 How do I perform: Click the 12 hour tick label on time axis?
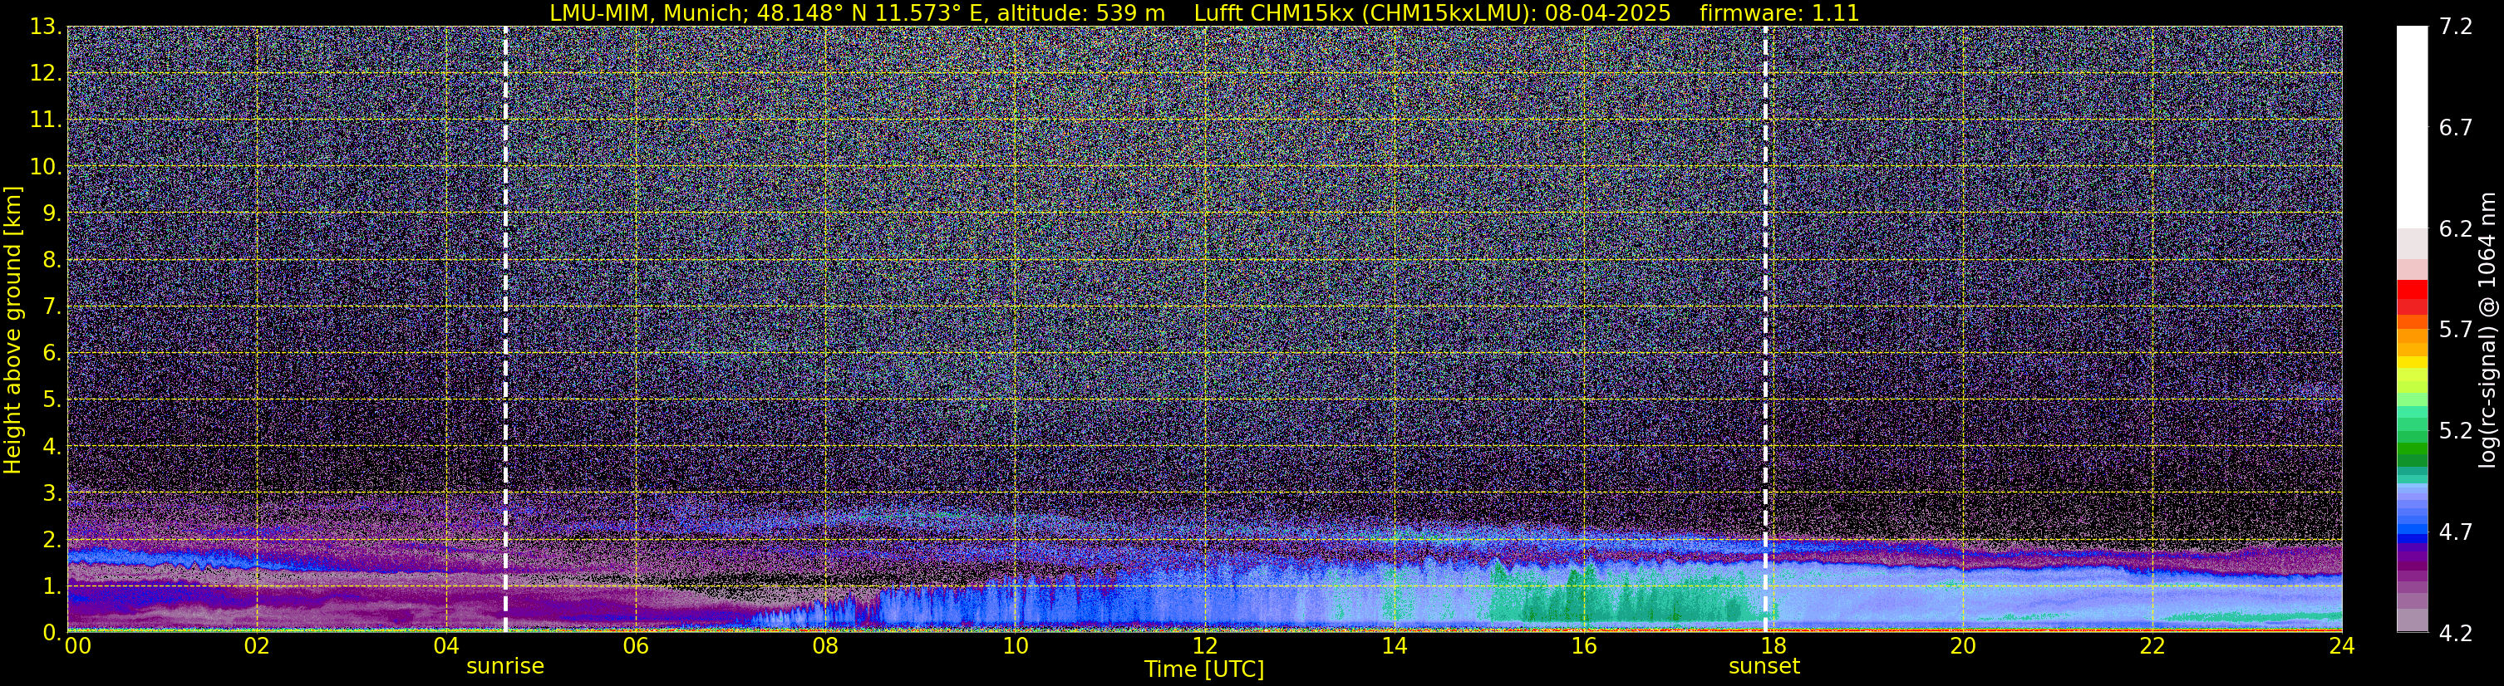[x=1204, y=646]
